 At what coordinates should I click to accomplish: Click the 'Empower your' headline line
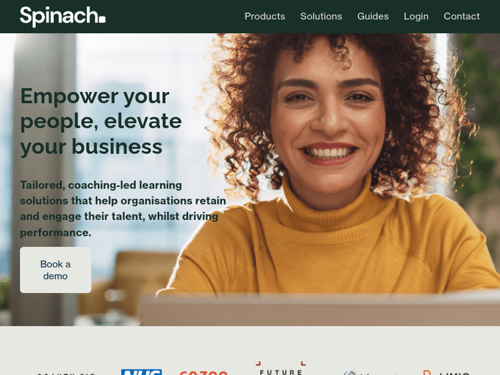click(95, 96)
